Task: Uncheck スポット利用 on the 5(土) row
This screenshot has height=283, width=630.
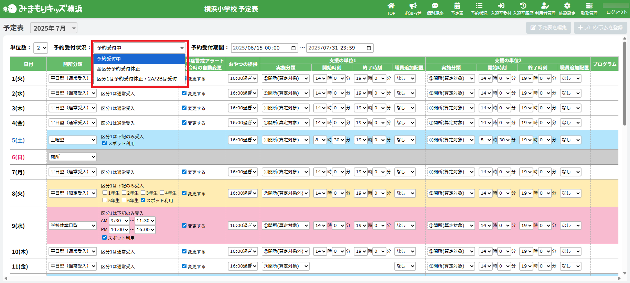Action: point(104,143)
